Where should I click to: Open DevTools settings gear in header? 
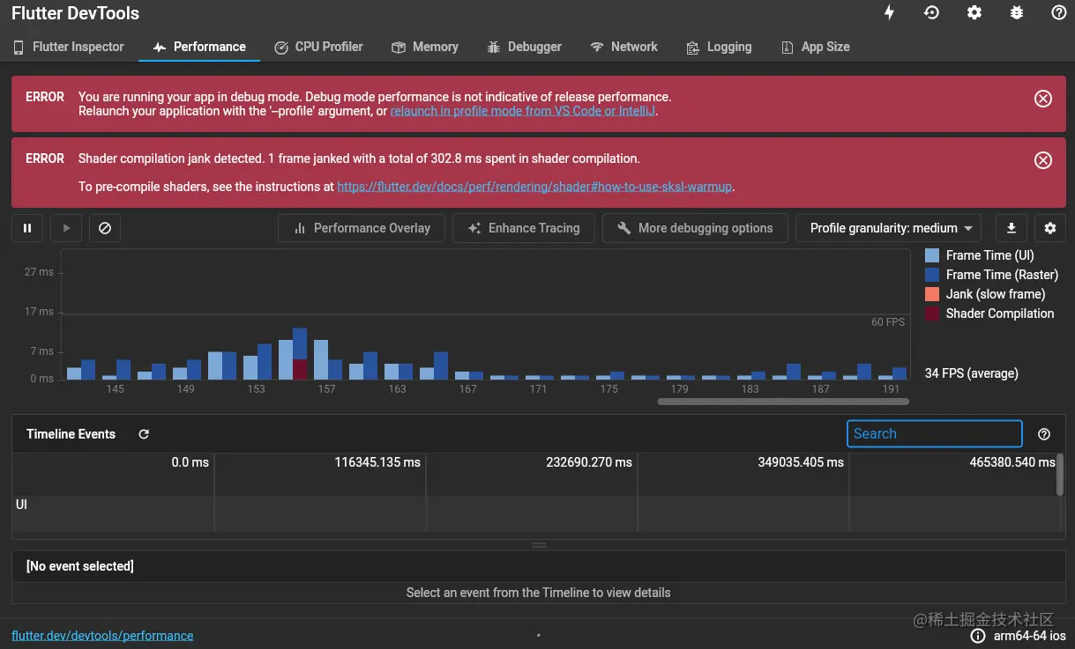pyautogui.click(x=974, y=13)
